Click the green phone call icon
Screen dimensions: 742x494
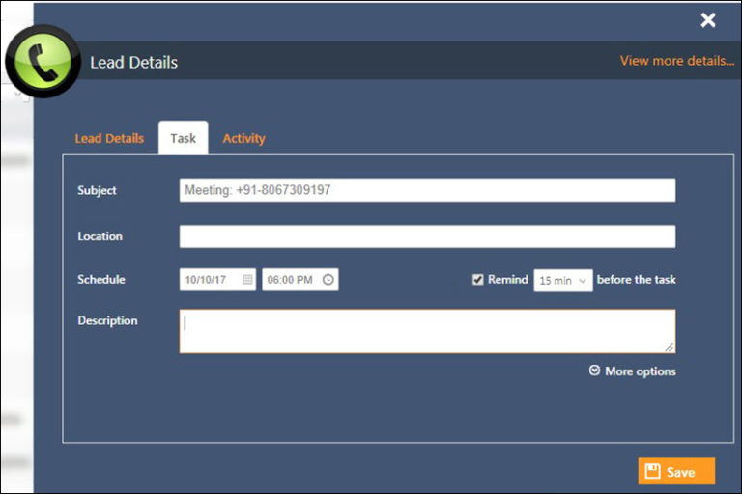click(x=43, y=61)
